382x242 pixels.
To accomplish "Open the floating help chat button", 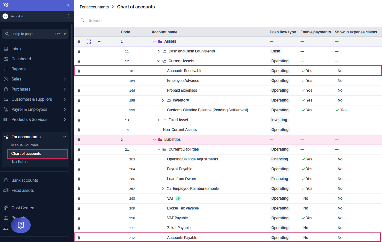I will [21, 225].
